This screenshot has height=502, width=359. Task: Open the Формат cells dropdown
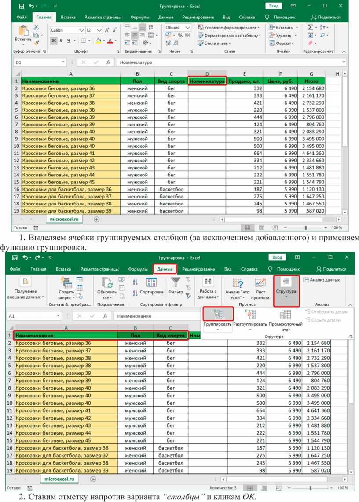[x=282, y=43]
